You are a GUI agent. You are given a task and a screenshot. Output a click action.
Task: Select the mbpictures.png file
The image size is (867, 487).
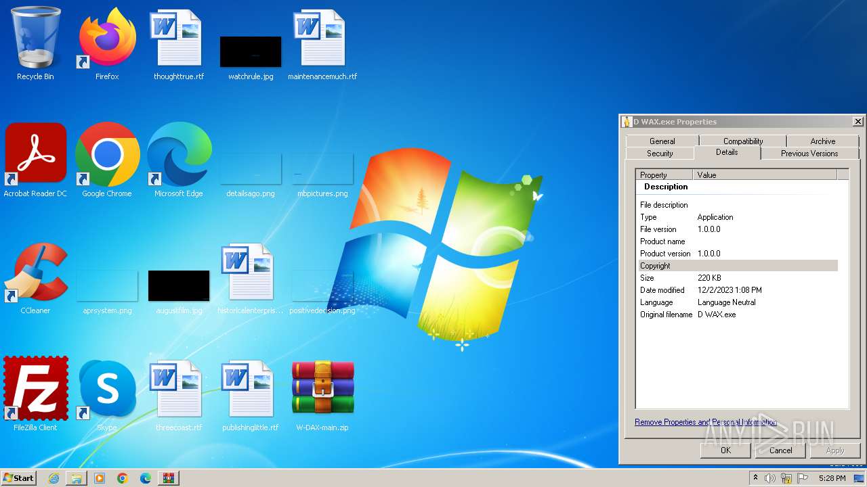point(322,176)
